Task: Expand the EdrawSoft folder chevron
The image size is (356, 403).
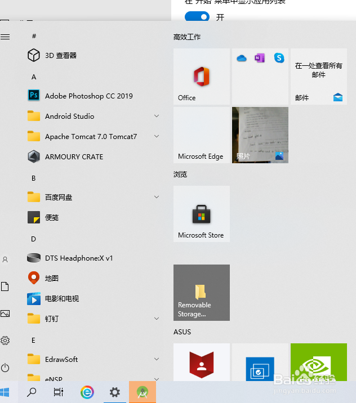Action: [157, 359]
